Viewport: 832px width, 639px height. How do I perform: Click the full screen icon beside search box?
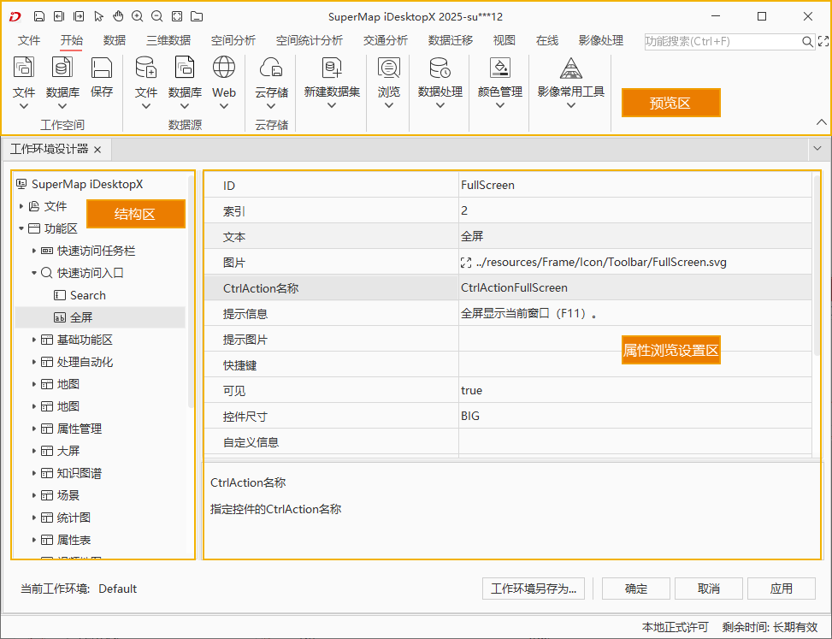click(x=823, y=41)
